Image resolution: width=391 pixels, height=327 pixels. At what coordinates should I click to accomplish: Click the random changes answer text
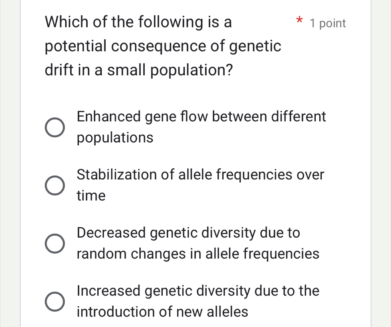coord(198,254)
